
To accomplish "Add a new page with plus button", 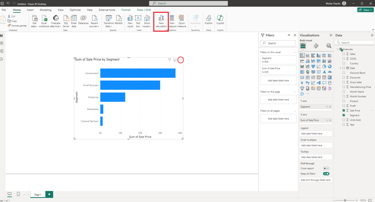I will tap(49, 194).
